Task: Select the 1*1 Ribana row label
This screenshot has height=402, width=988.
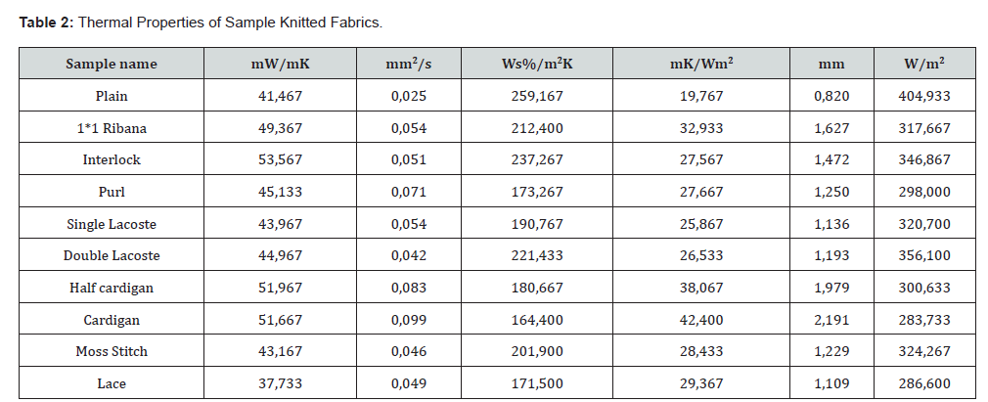Action: point(112,128)
